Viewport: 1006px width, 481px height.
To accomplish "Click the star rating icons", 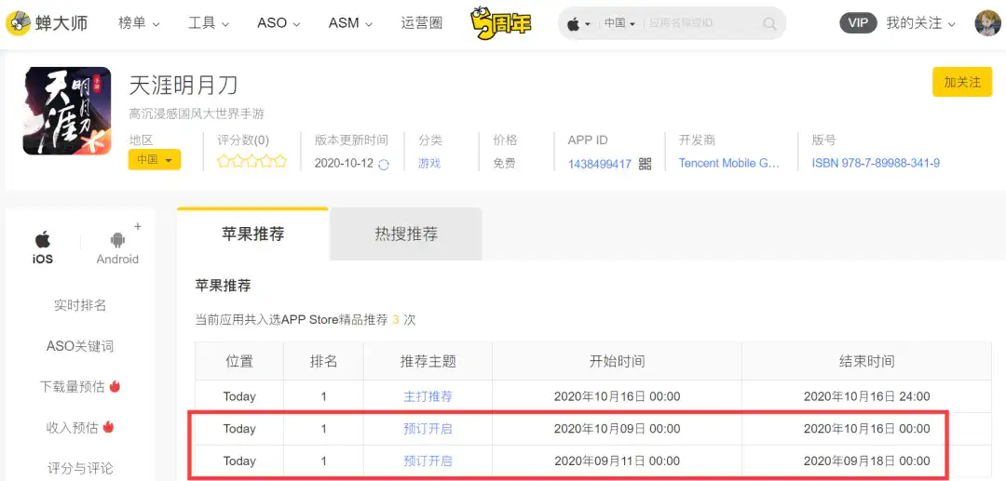I will (251, 161).
